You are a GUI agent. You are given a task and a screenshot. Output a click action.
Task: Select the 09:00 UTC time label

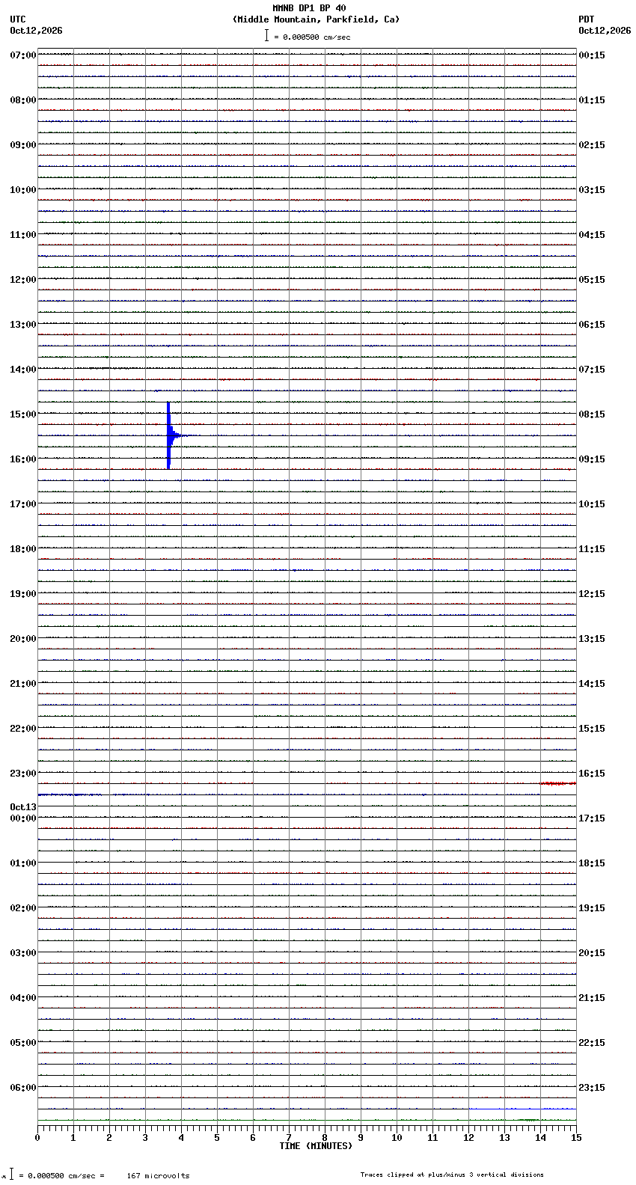point(23,145)
